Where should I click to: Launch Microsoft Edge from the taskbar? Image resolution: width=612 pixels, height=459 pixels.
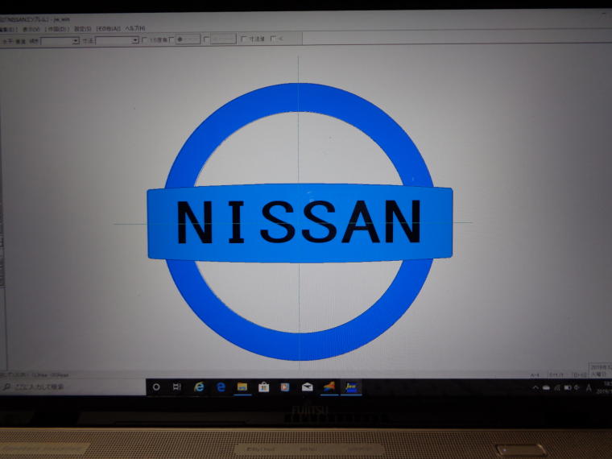(221, 387)
